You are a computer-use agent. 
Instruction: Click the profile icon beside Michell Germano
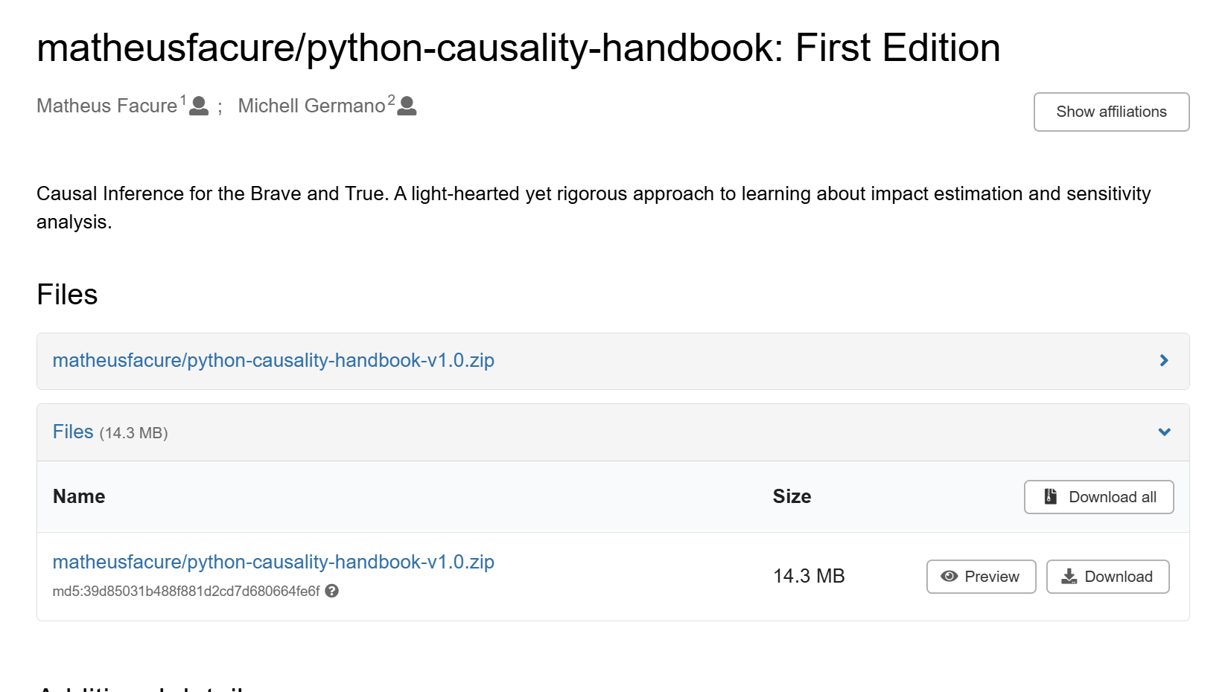[x=407, y=106]
